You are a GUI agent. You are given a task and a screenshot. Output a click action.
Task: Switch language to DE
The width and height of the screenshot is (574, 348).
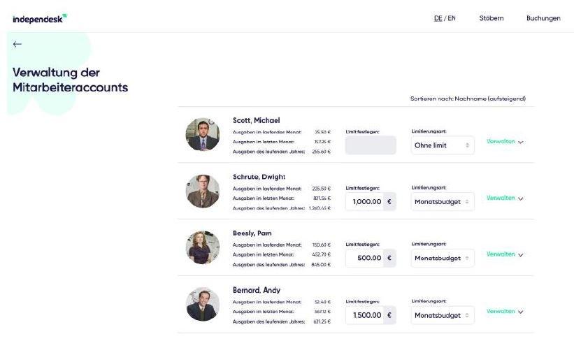pyautogui.click(x=438, y=18)
